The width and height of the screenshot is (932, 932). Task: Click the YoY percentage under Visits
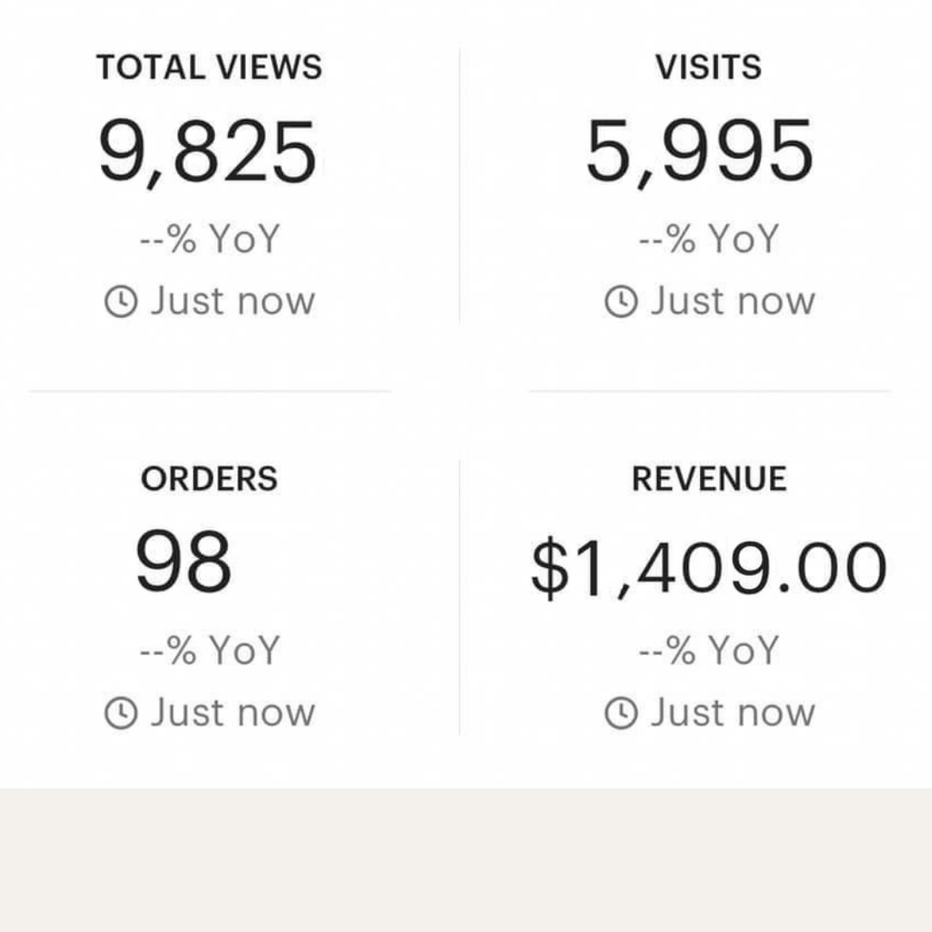coord(708,239)
